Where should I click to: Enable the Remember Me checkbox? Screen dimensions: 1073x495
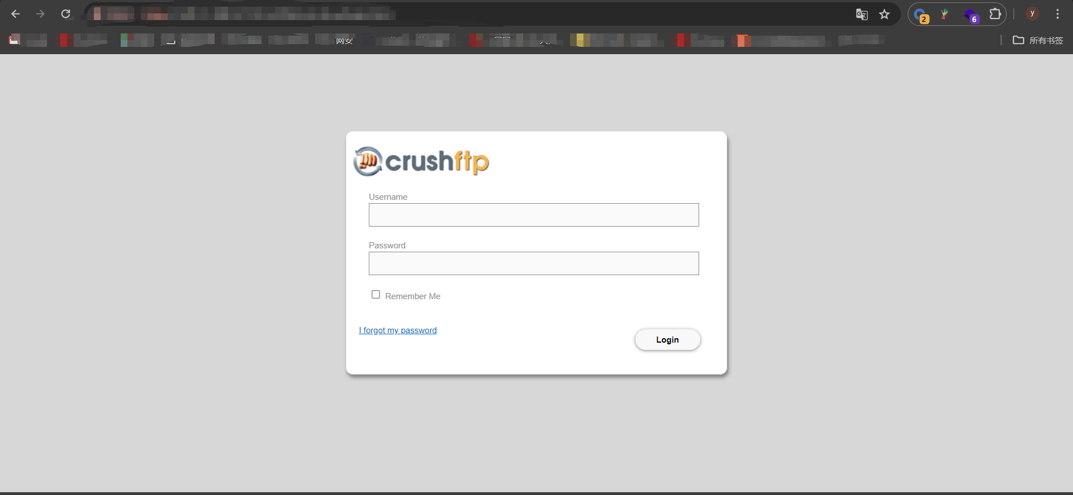[x=376, y=295]
